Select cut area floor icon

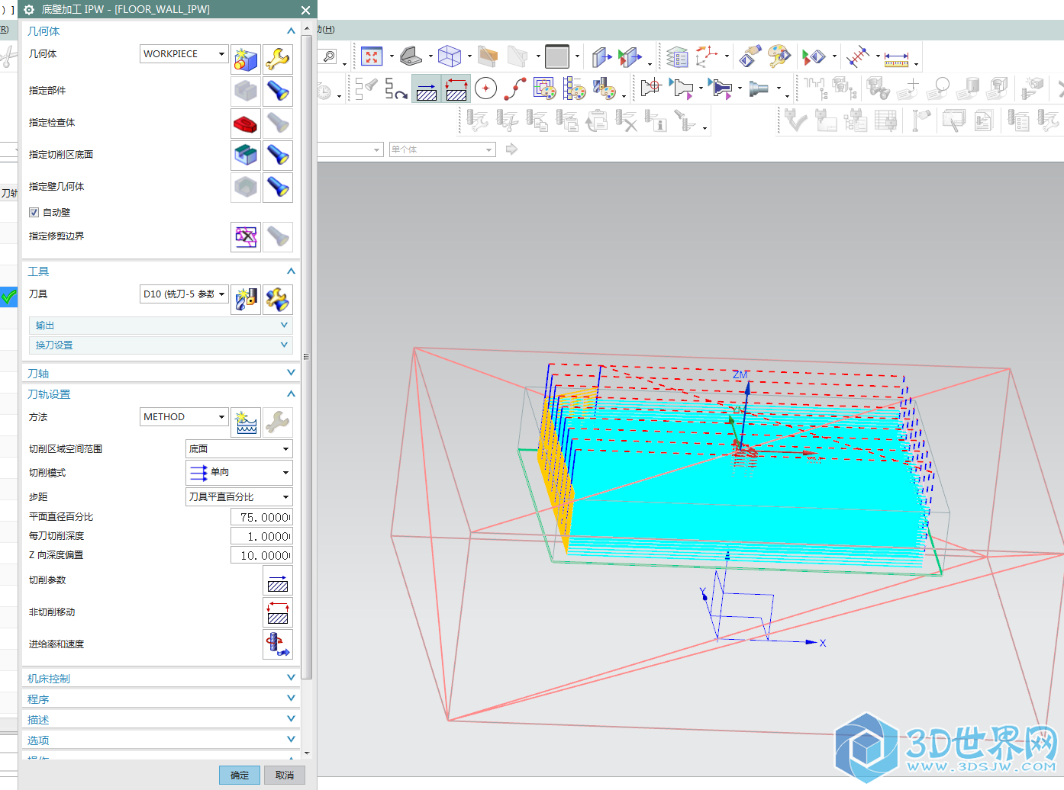click(246, 155)
